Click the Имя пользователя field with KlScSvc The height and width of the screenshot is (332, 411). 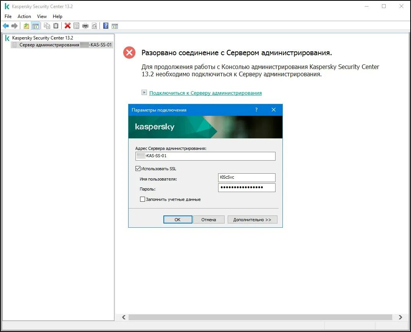(247, 178)
